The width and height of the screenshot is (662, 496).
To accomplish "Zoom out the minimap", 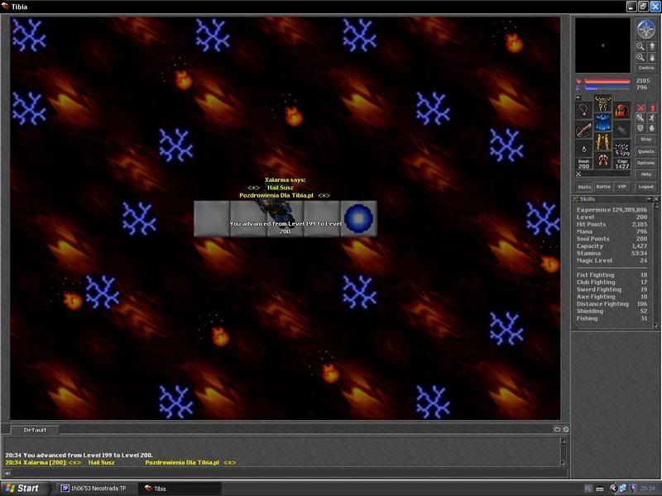I will 640,46.
